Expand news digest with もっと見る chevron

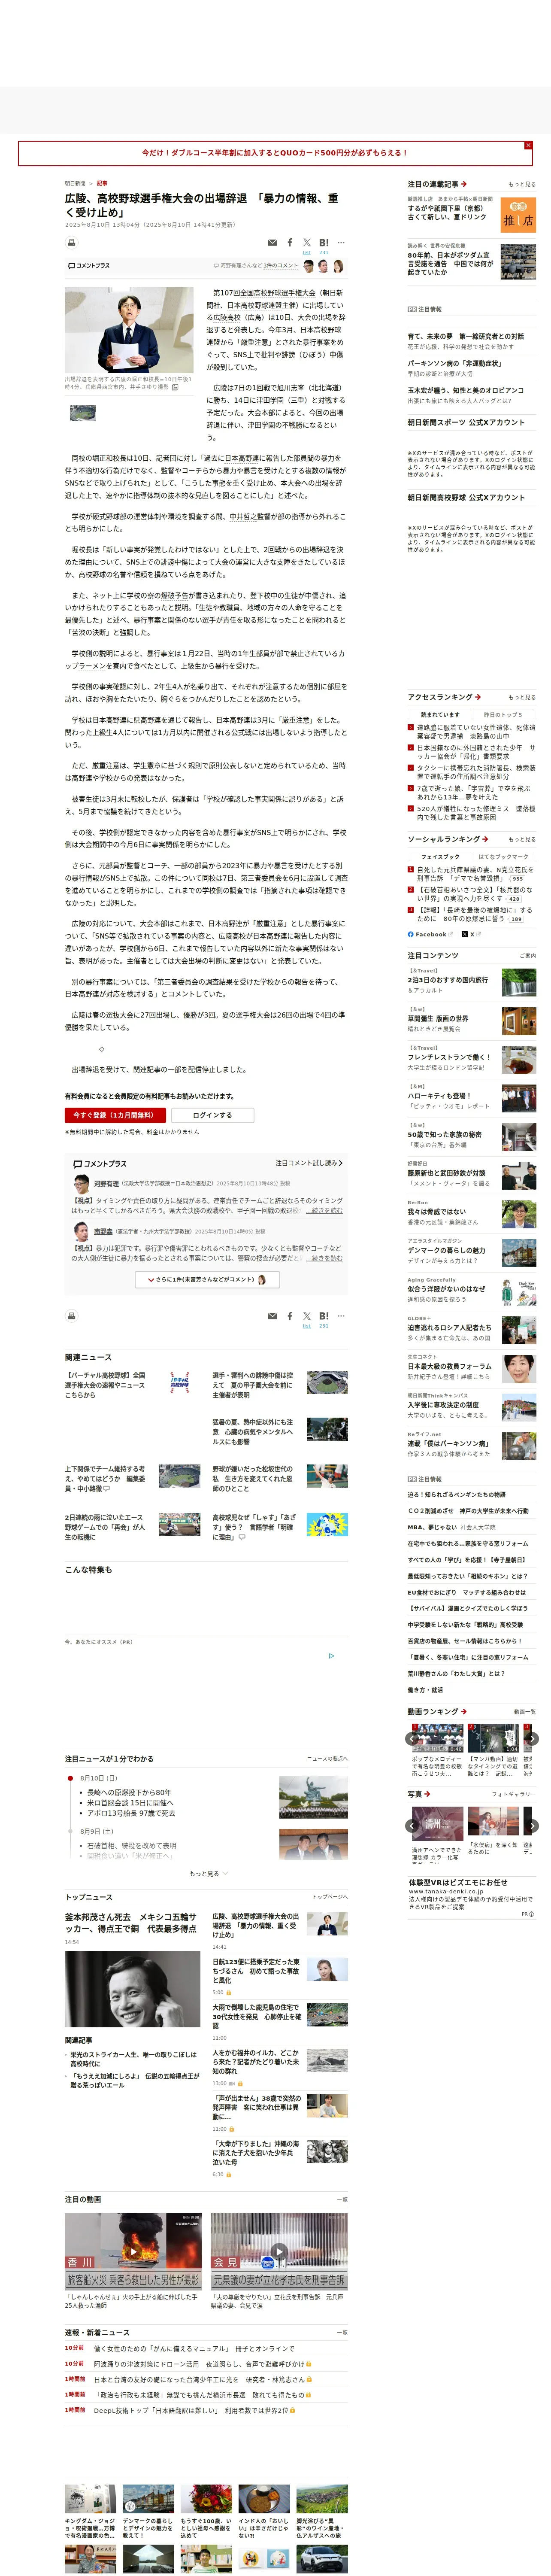[x=209, y=1874]
